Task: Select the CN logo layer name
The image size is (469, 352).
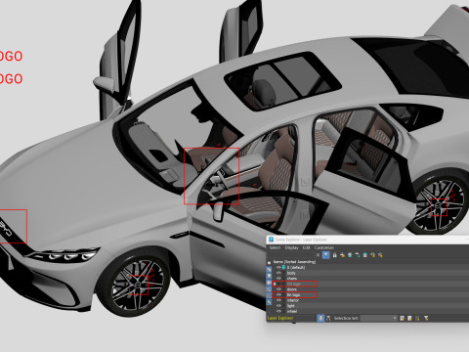Action: (294, 284)
